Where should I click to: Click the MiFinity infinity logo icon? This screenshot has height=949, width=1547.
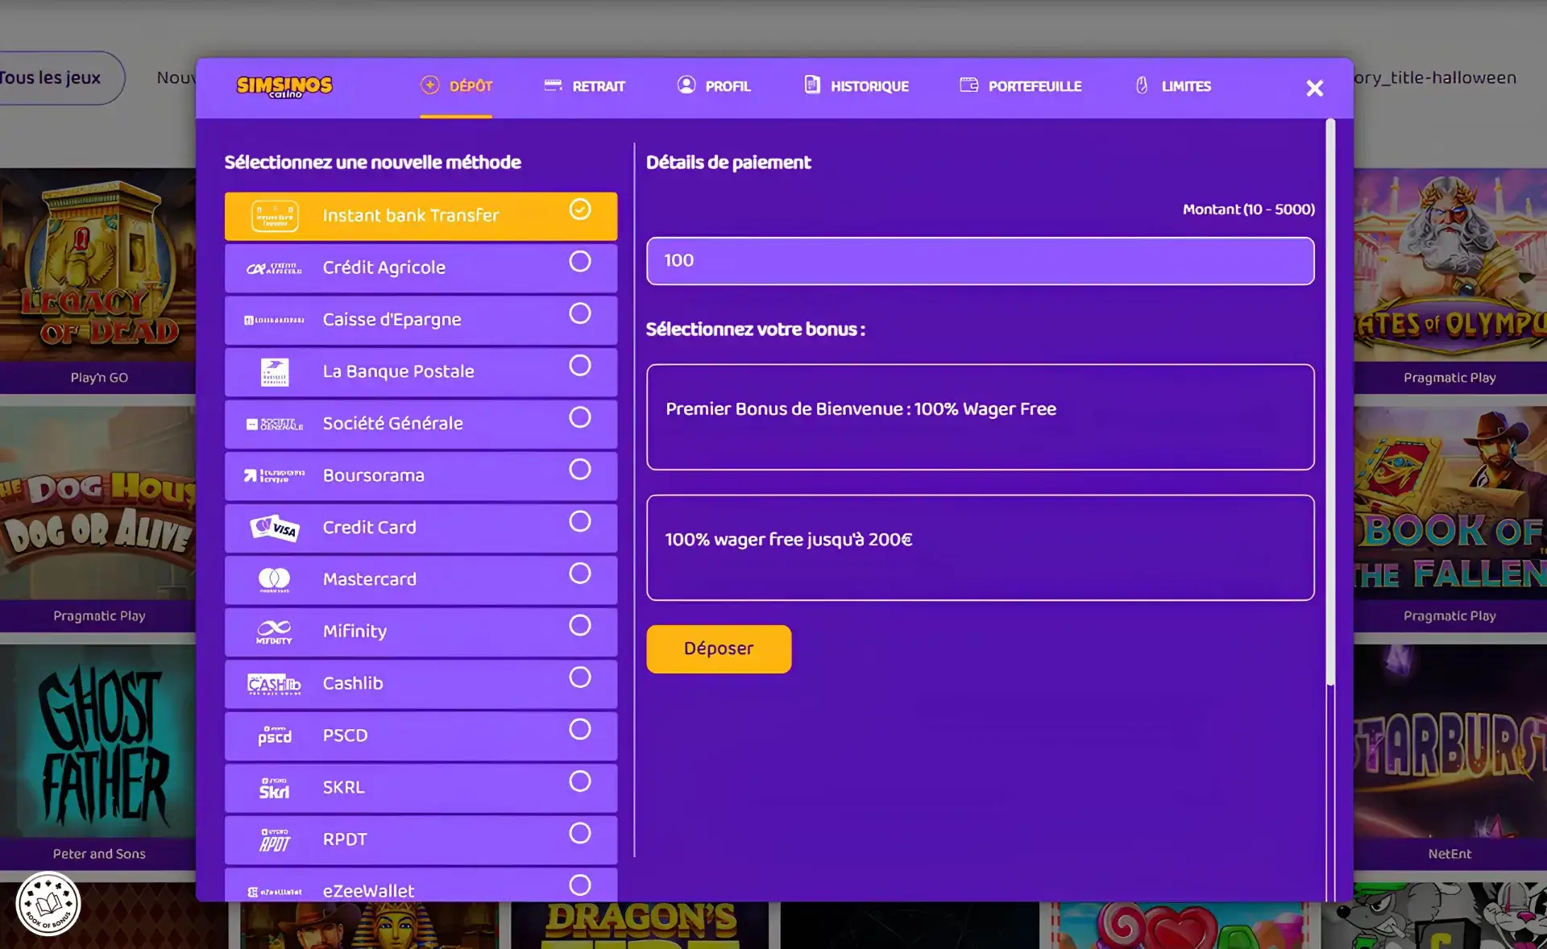[x=274, y=632]
